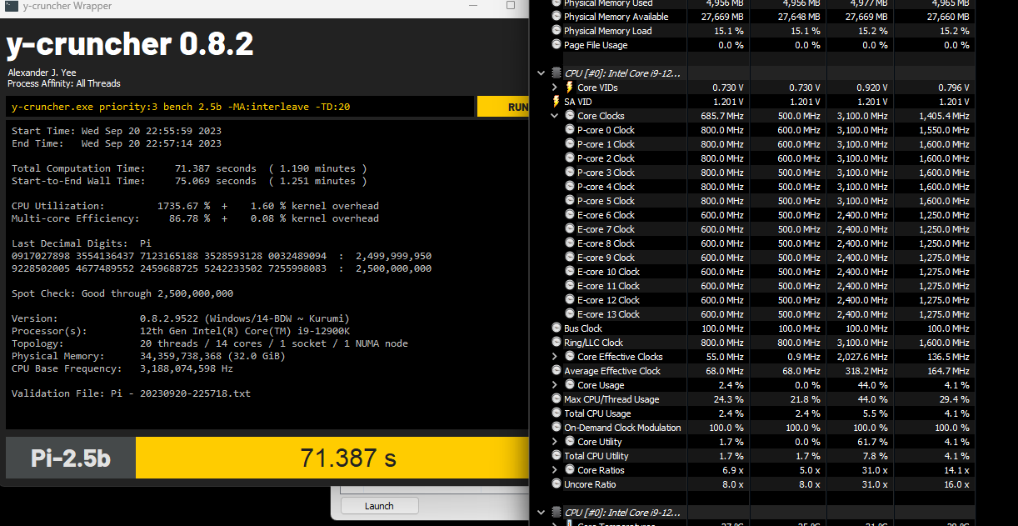The height and width of the screenshot is (526, 1018).
Task: Expand the Core Effective Clocks group
Action: (x=556, y=357)
